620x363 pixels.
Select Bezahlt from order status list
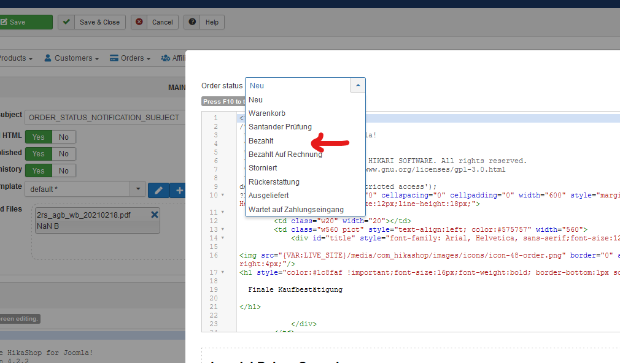point(261,141)
